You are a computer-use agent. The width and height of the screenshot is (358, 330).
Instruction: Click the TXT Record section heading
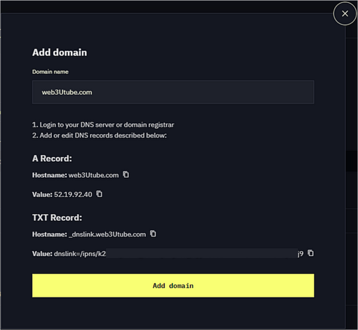click(57, 218)
